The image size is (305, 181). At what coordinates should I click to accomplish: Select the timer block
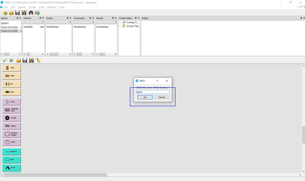(x=12, y=142)
